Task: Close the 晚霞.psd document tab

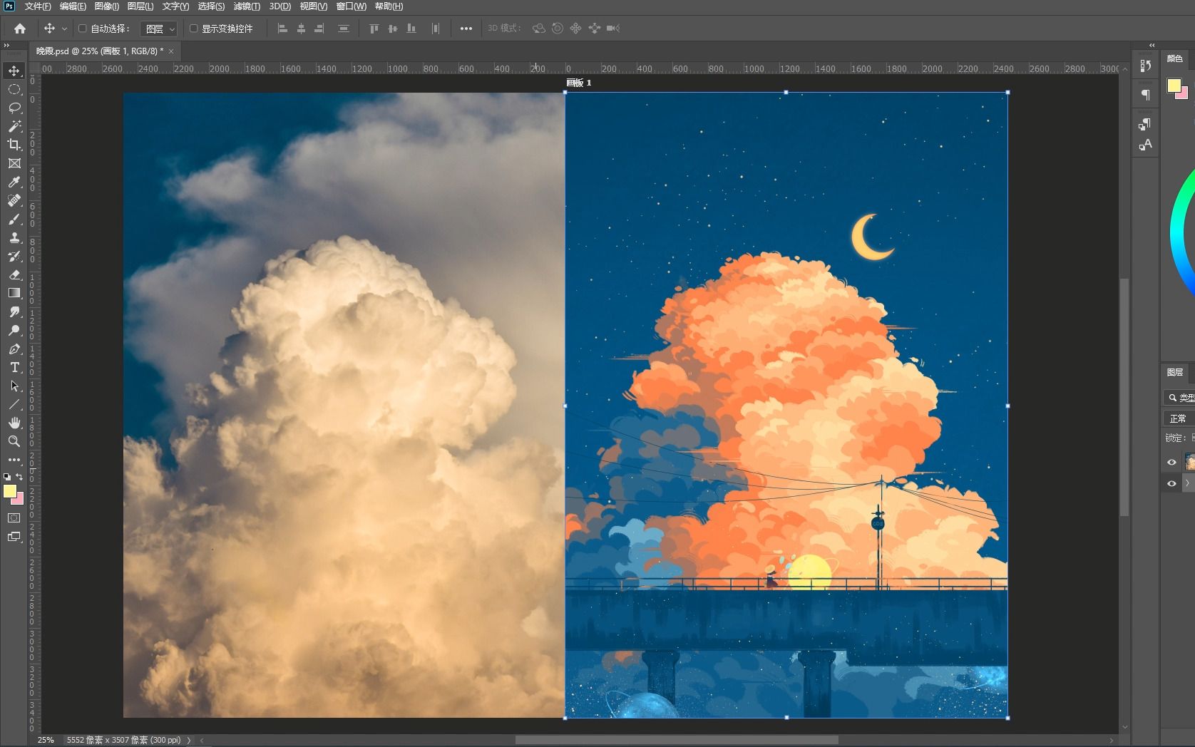Action: point(171,51)
